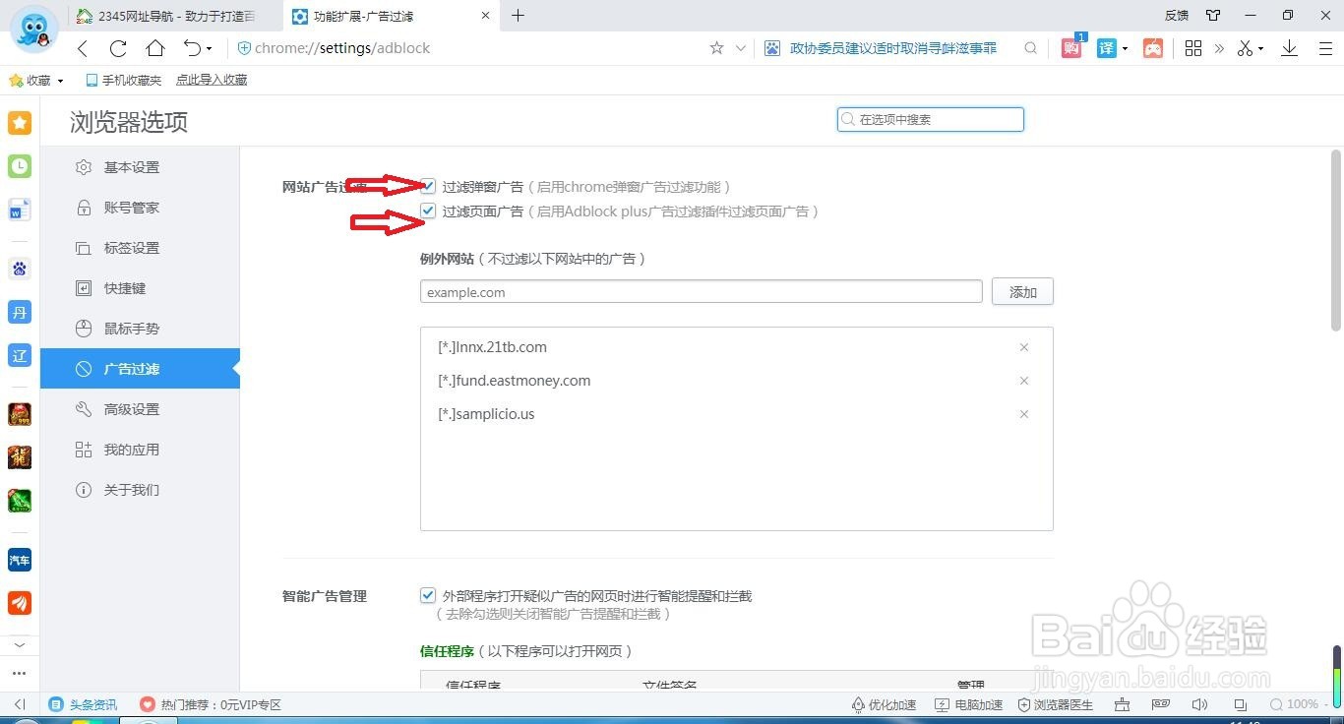Click the hamburger main menu icon
The height and width of the screenshot is (724, 1344).
[1326, 47]
